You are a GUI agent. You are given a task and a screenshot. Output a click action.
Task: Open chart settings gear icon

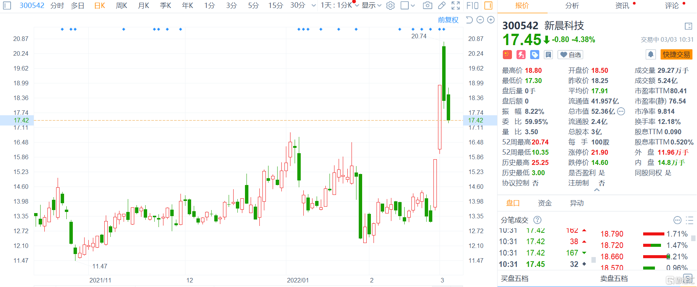[390, 6]
